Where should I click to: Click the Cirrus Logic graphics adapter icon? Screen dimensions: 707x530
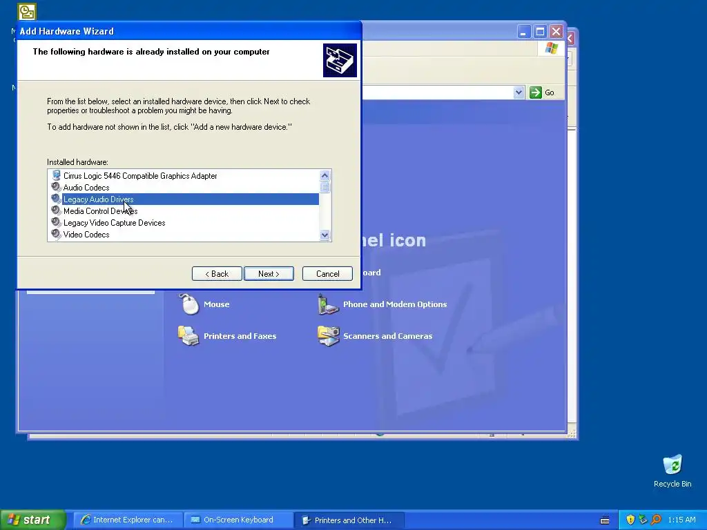(56, 175)
